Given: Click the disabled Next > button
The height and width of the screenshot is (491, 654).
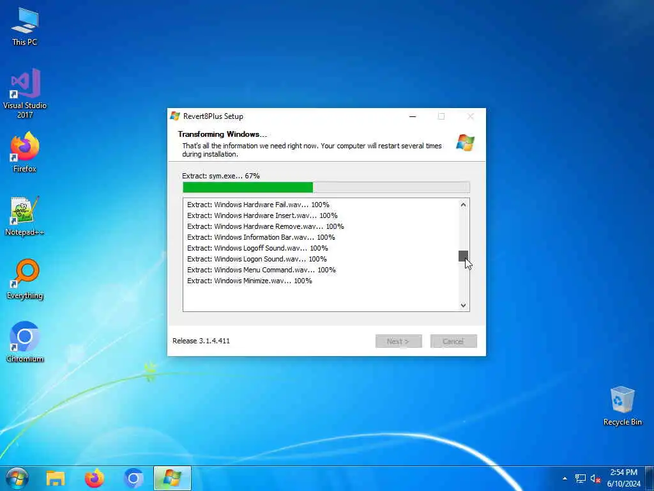Looking at the screenshot, I should (x=399, y=341).
